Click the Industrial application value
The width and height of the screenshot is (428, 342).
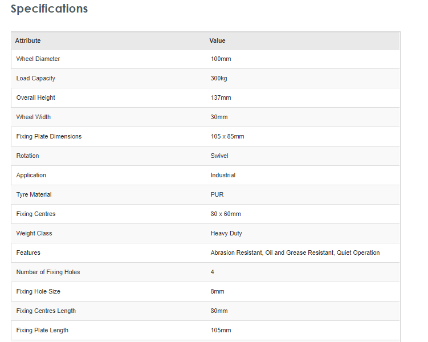click(223, 175)
